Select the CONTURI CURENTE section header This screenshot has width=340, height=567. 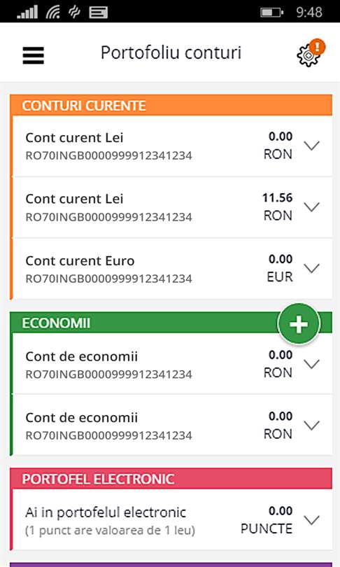[x=171, y=105]
